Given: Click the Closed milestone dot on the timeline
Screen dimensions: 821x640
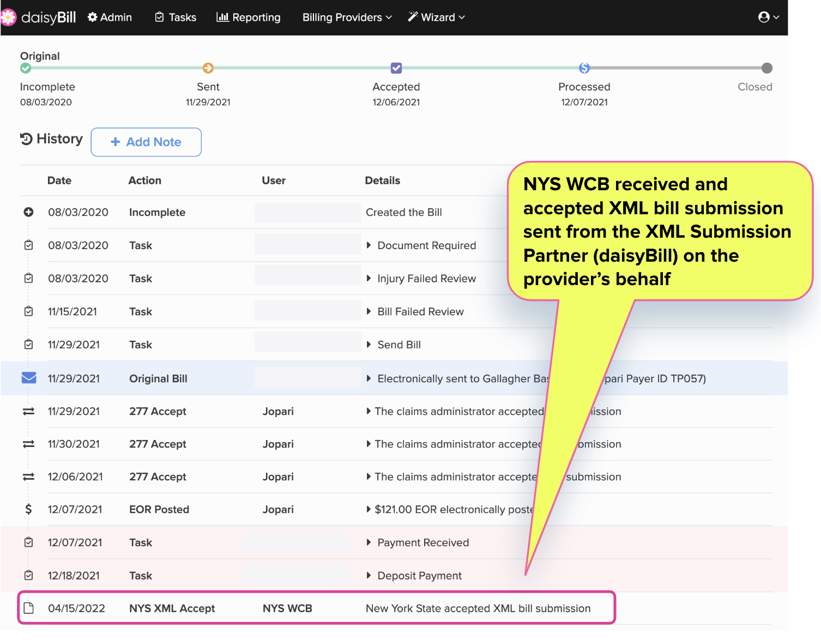Looking at the screenshot, I should pos(767,68).
